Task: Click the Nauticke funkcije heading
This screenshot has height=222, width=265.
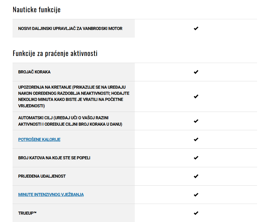Action: pyautogui.click(x=36, y=10)
